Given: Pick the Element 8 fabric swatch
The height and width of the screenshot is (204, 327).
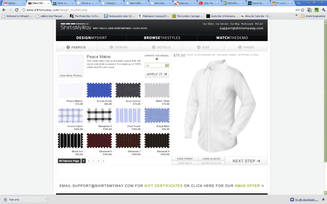Looking at the screenshot, I should [x=157, y=141].
